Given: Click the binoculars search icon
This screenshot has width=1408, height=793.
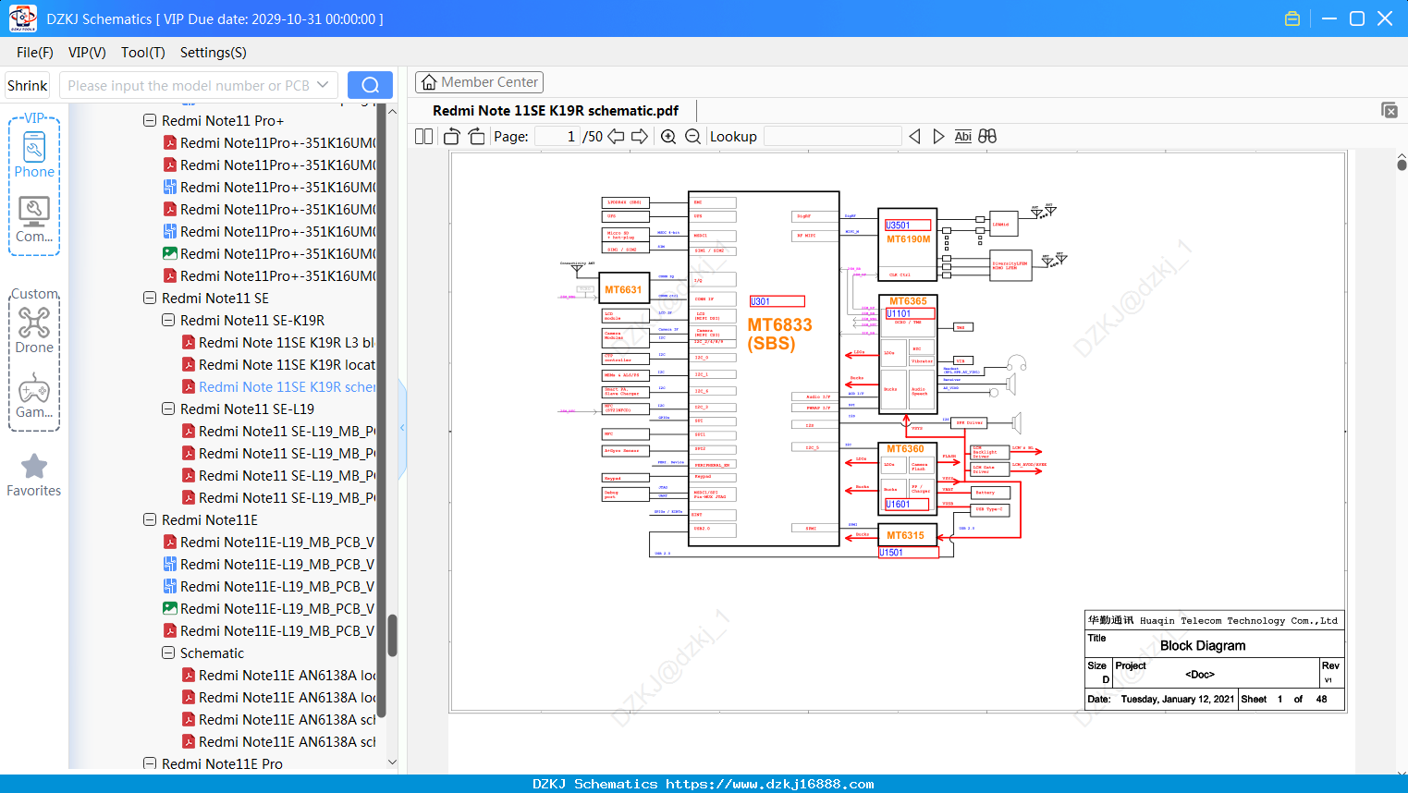Looking at the screenshot, I should coord(987,137).
